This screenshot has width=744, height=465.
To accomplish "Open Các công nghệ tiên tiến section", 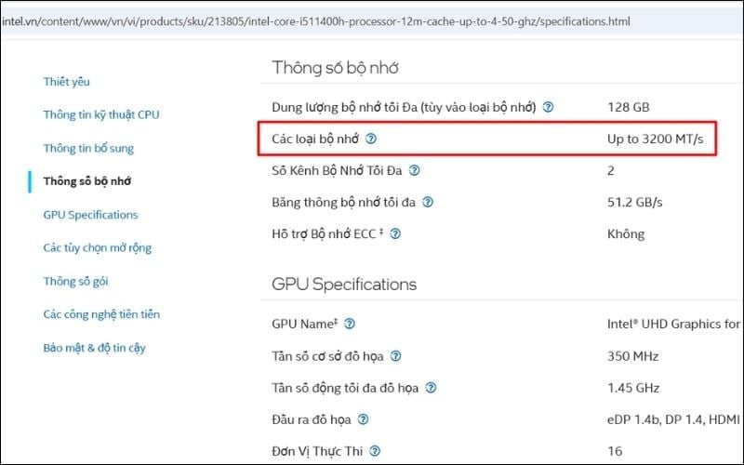I will pyautogui.click(x=101, y=314).
